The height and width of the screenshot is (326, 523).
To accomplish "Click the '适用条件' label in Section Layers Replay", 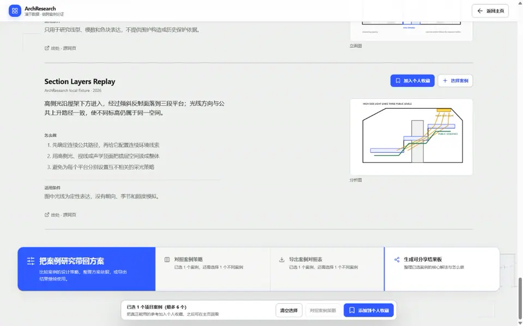I will pyautogui.click(x=52, y=188).
